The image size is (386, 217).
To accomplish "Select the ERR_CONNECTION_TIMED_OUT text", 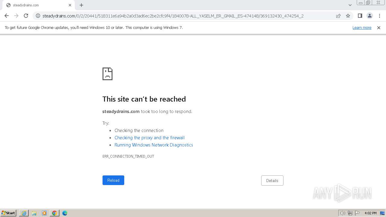I will tap(128, 156).
